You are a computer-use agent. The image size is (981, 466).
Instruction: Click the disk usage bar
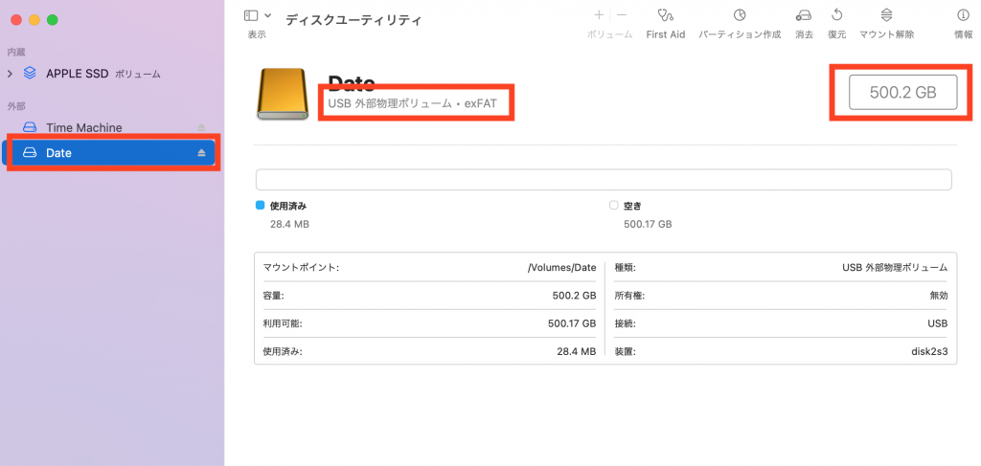(x=603, y=180)
